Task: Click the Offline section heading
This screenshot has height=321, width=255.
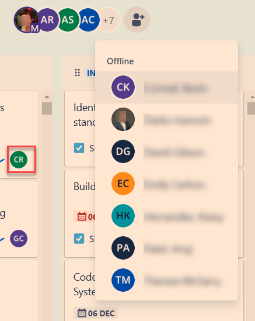Action: [120, 61]
